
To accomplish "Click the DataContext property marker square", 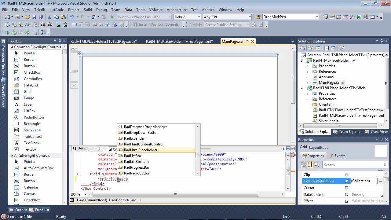I will pyautogui.click(x=346, y=195).
